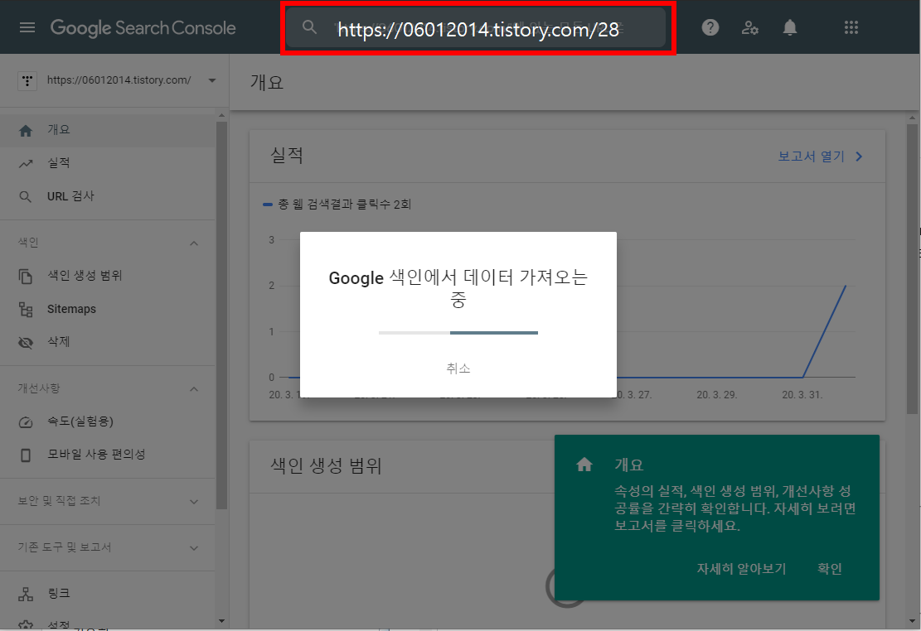921x631 pixels.
Task: Click the 실적 card heading
Action: (287, 156)
